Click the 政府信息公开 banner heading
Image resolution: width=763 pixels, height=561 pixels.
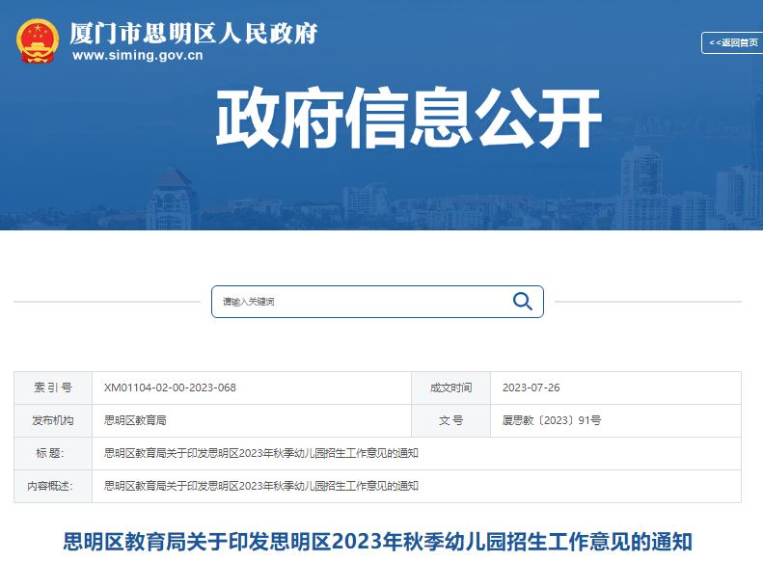(409, 118)
